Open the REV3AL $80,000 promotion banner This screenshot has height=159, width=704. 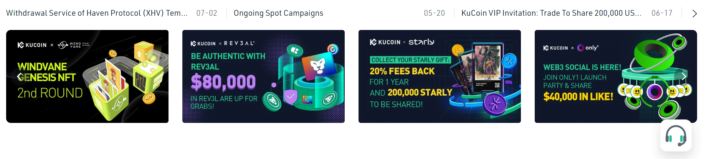[x=263, y=76]
